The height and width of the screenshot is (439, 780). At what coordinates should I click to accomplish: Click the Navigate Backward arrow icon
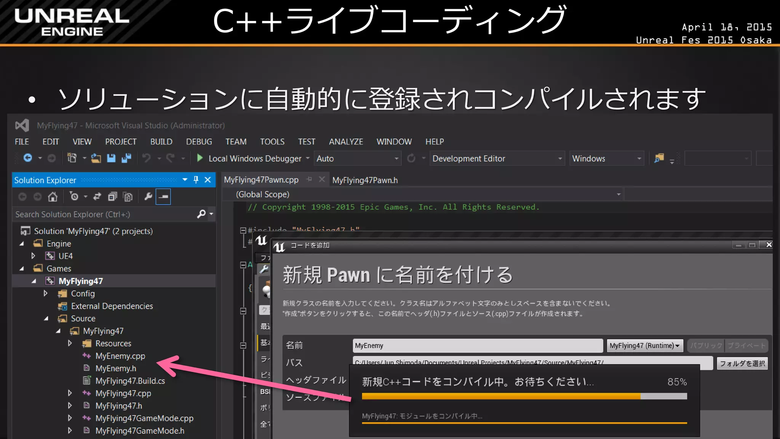tap(28, 158)
